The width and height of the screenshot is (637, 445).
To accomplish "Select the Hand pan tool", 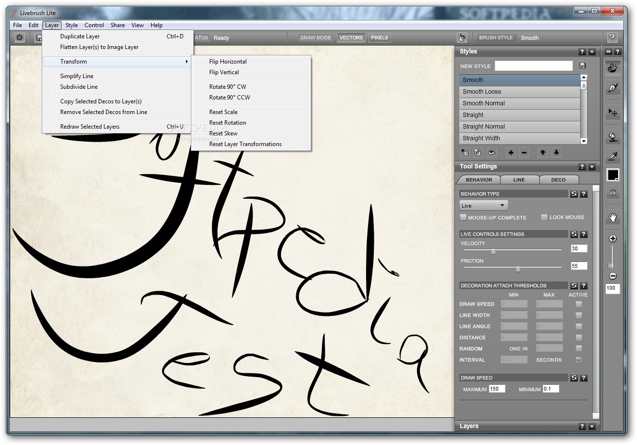I will [613, 217].
